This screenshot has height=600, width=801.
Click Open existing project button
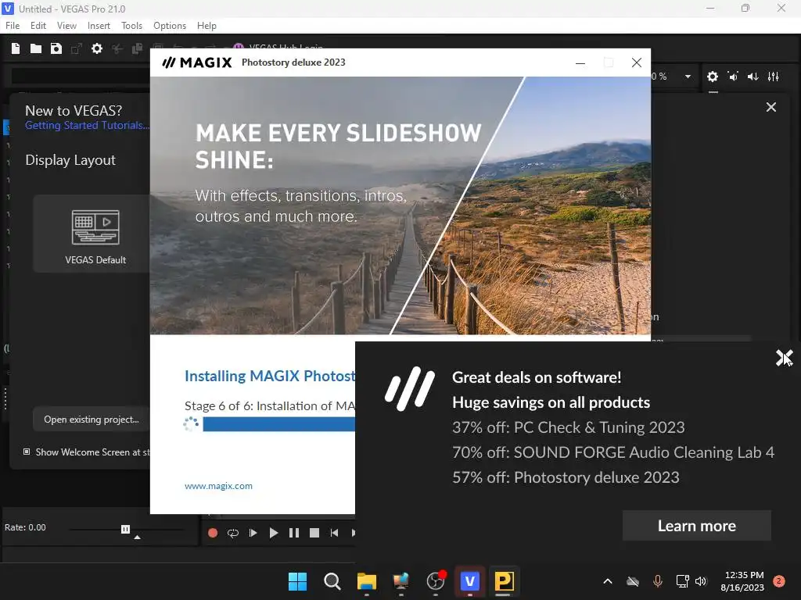pos(92,420)
